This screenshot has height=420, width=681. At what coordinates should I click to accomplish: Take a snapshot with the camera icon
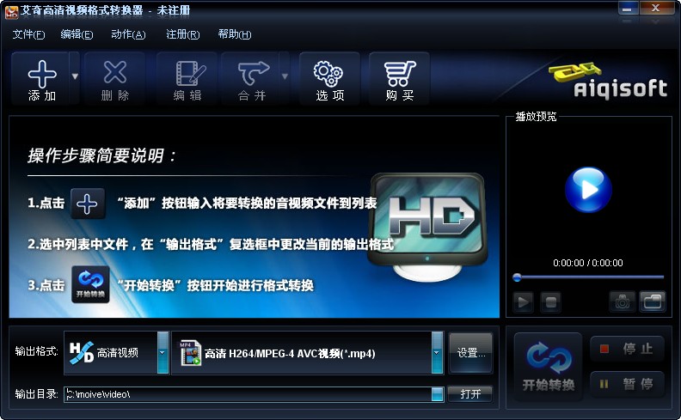(623, 301)
